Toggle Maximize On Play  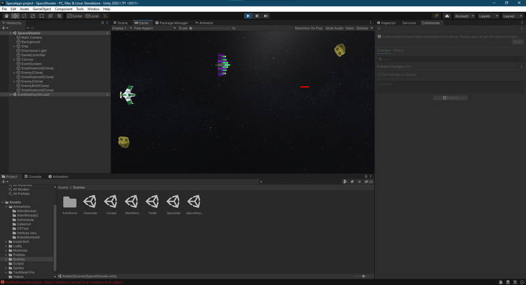tap(308, 28)
